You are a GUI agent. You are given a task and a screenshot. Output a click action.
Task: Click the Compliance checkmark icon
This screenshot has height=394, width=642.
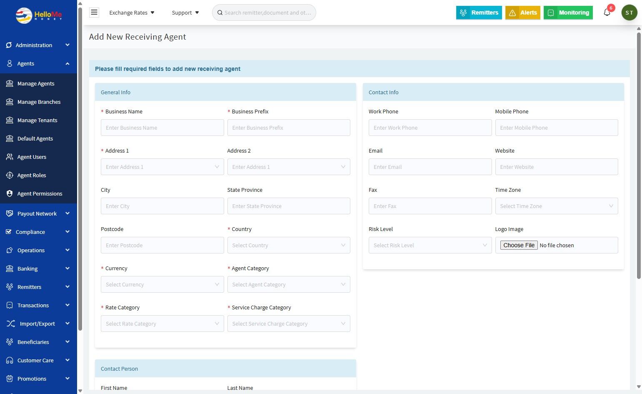pos(9,232)
